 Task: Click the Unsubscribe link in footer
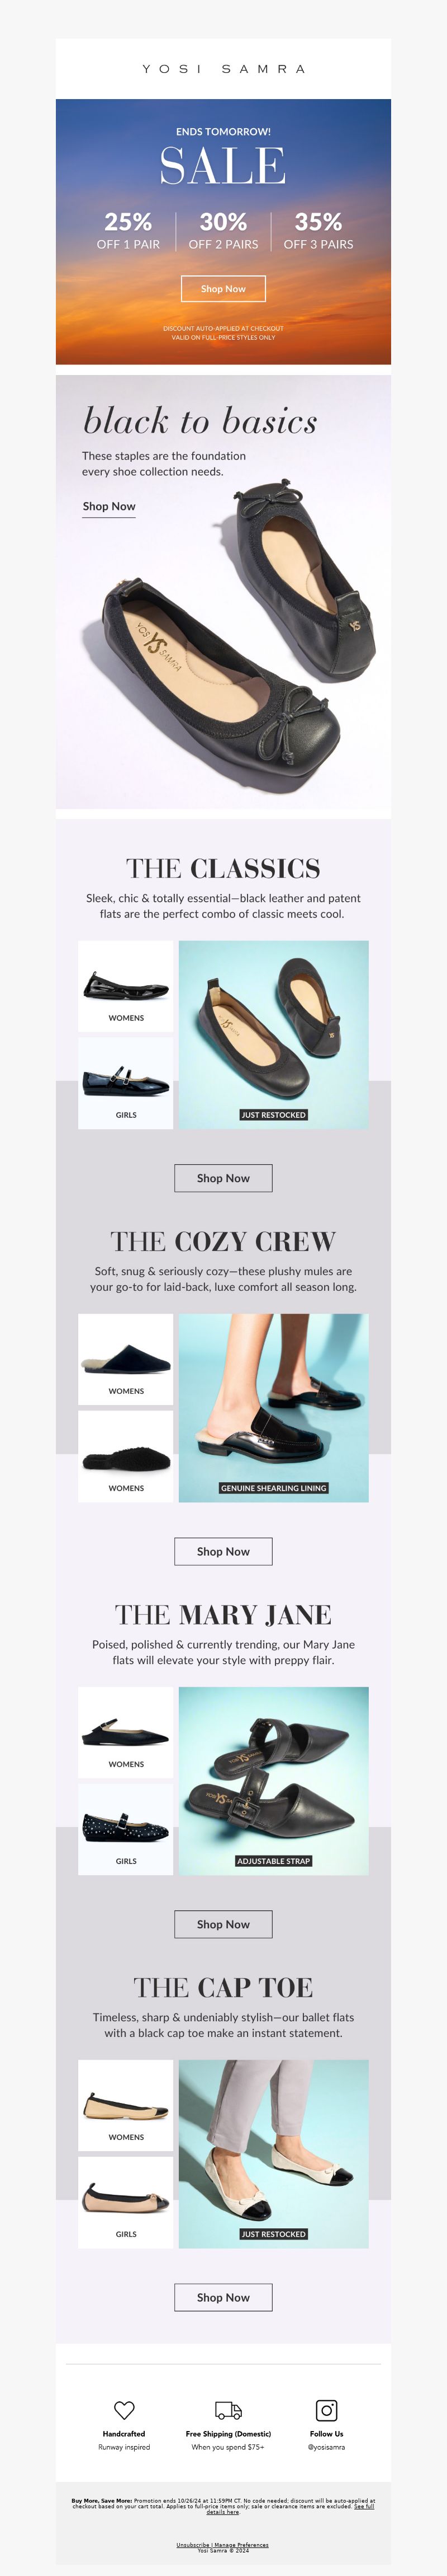193,2545
